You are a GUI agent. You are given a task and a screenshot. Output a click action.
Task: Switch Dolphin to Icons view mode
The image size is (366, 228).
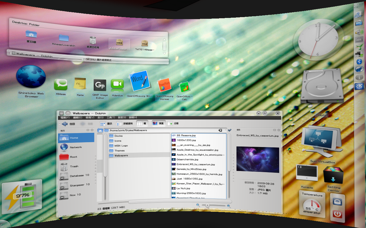coord(106,124)
